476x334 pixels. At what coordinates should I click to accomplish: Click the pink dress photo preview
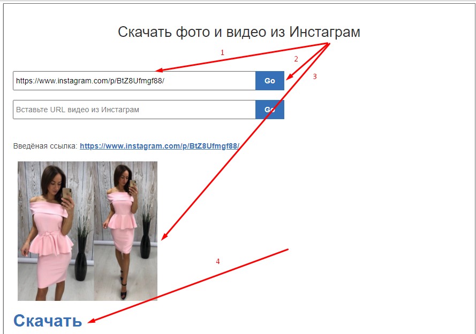87,231
